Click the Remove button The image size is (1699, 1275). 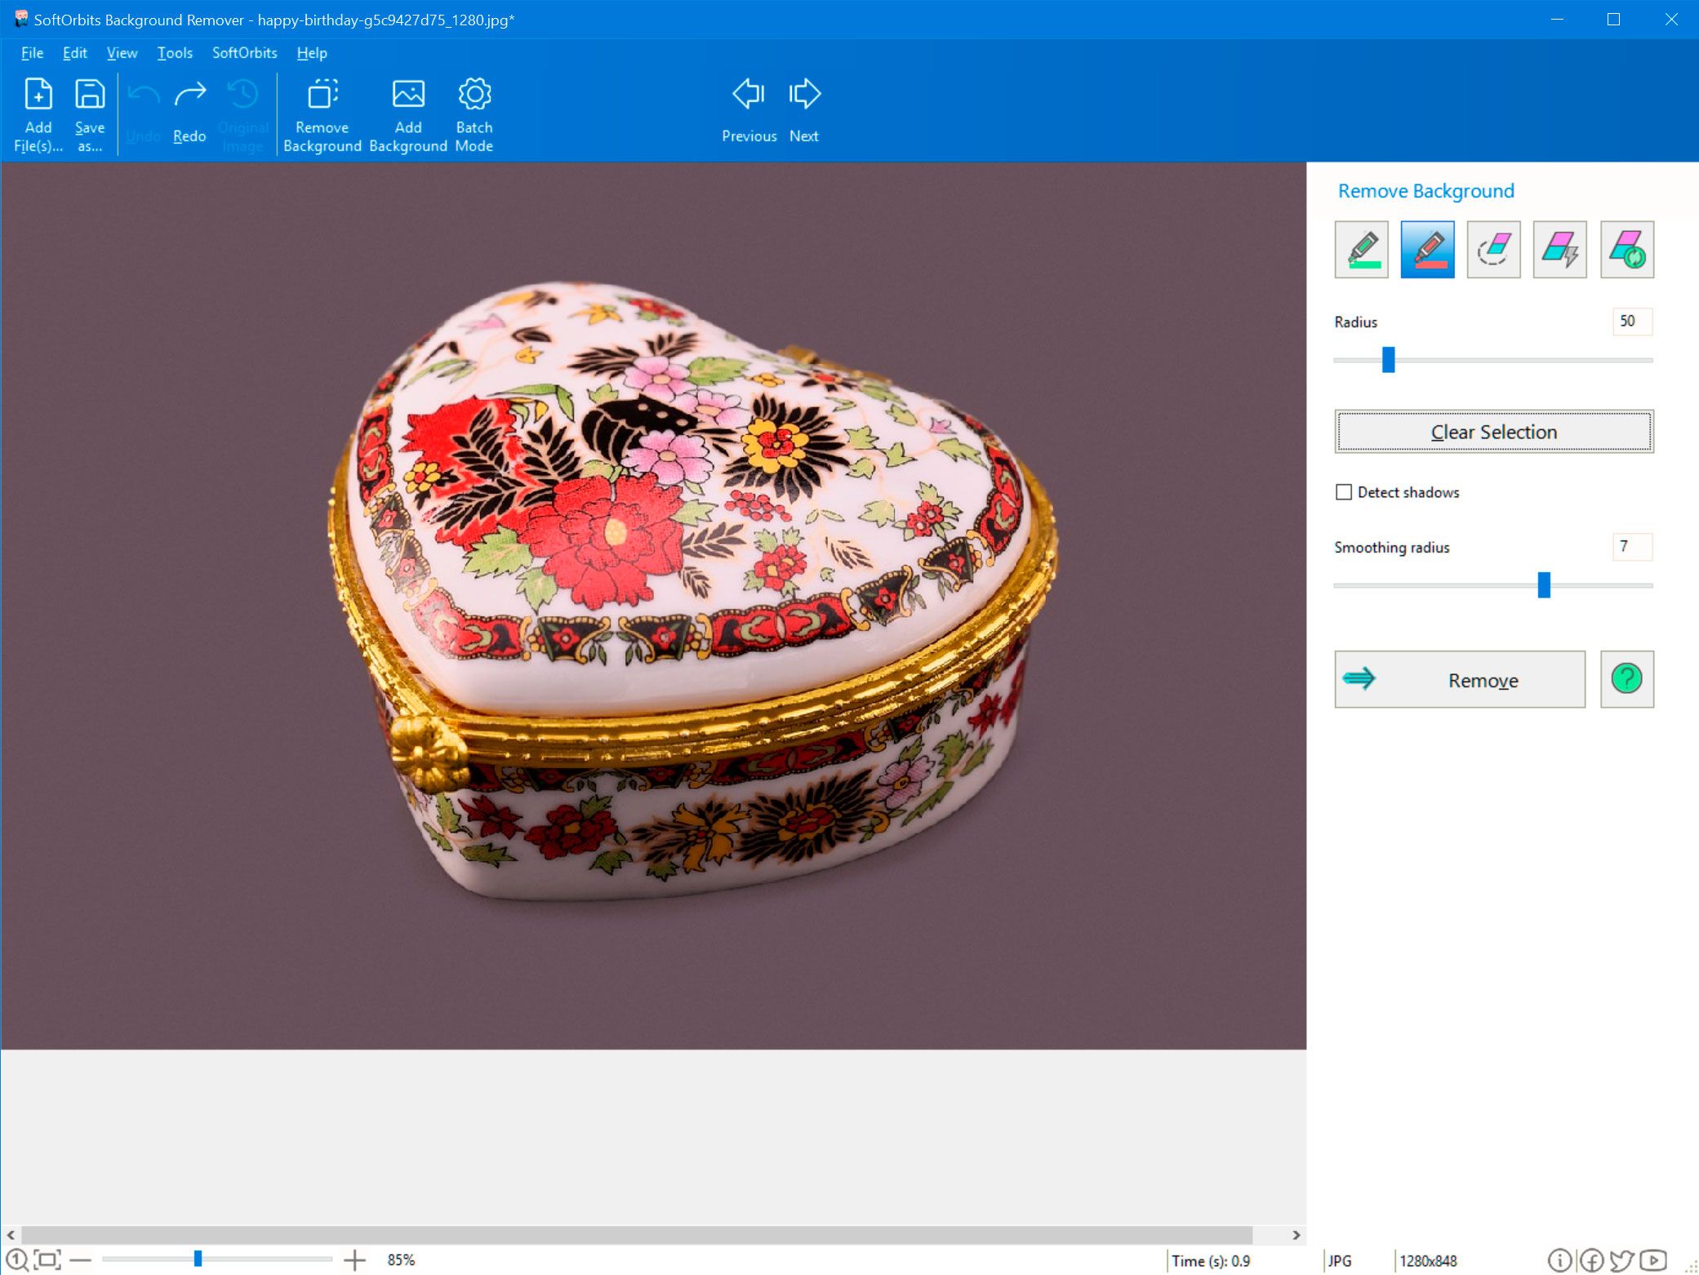(1461, 679)
